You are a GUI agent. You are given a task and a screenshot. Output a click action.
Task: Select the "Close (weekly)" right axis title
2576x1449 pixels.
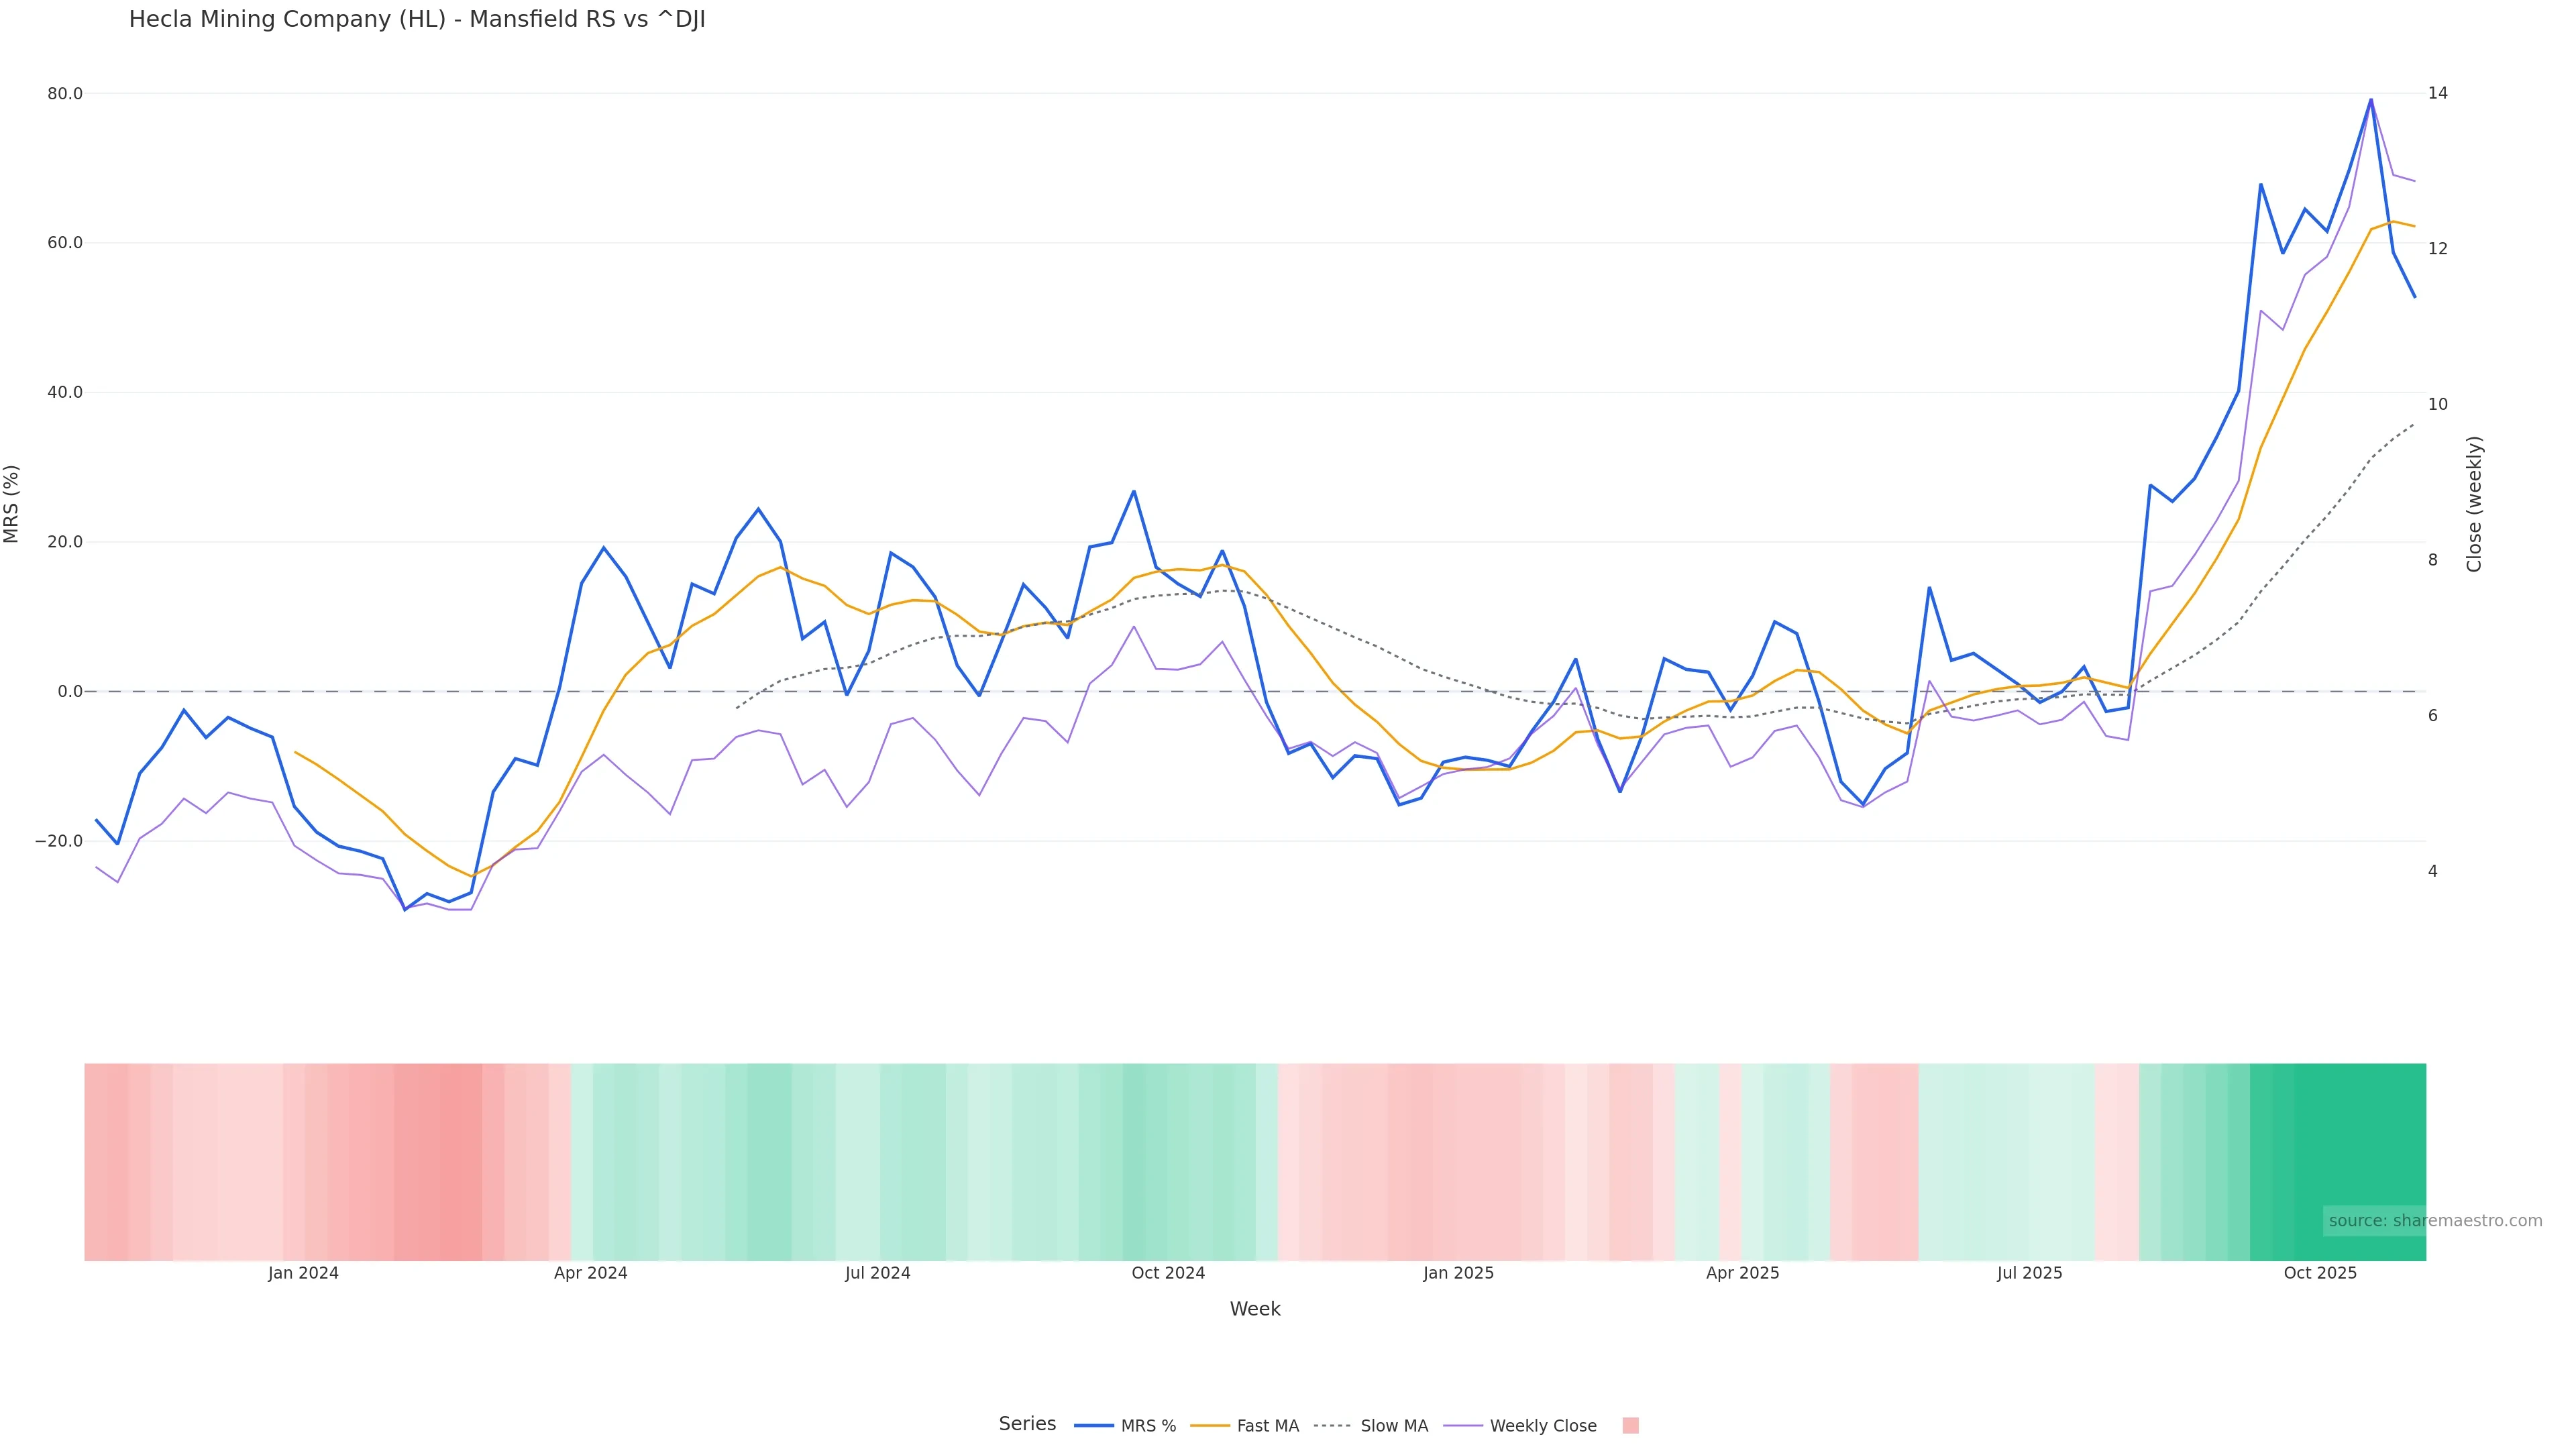(x=2474, y=504)
